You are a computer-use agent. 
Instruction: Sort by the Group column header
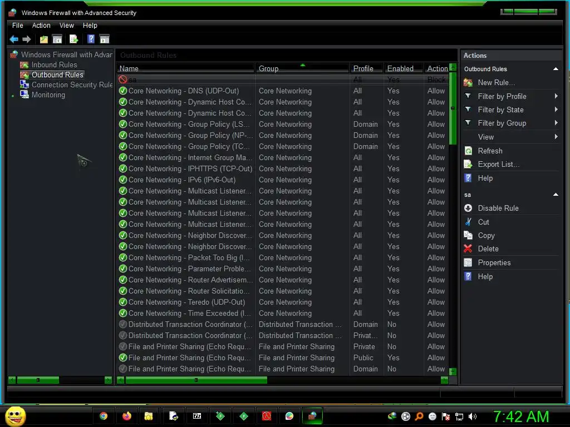coord(302,68)
